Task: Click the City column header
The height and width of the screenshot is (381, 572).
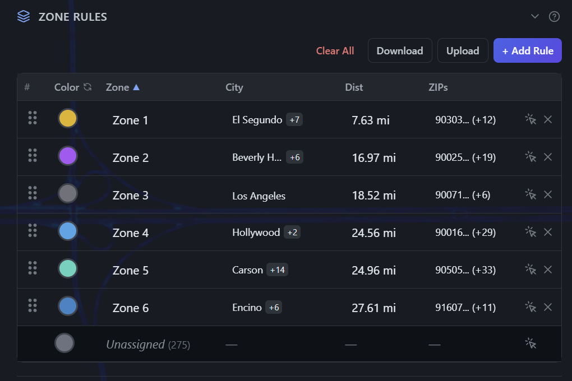Action: click(x=234, y=87)
